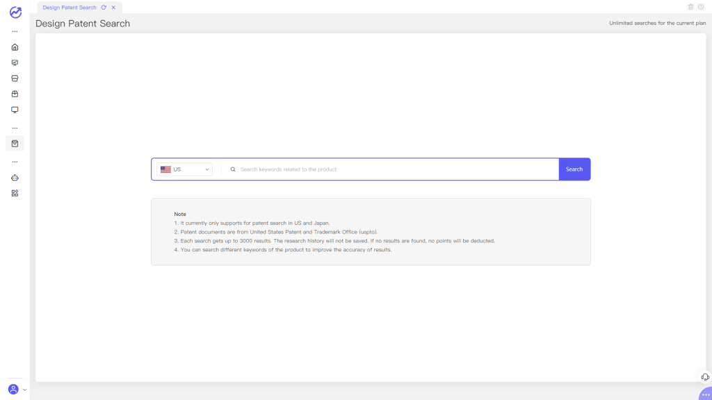Click the 'Note' heading
The image size is (712, 400).
pos(180,214)
